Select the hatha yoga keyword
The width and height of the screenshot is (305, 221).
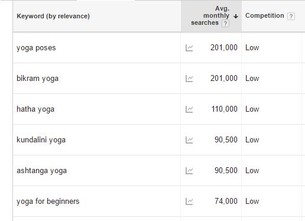pyautogui.click(x=35, y=109)
